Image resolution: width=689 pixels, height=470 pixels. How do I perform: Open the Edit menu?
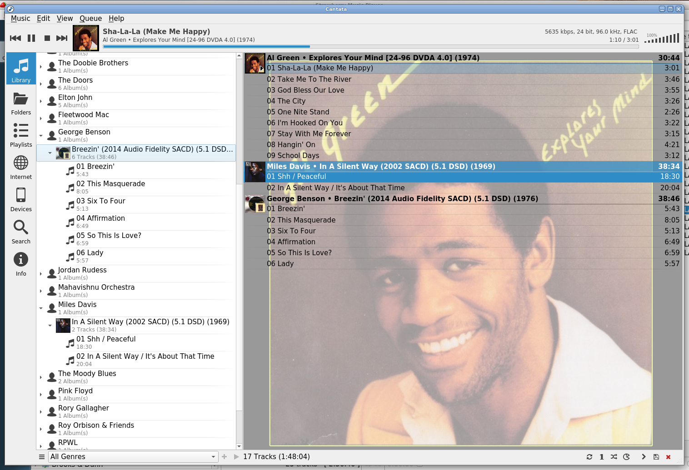(44, 19)
